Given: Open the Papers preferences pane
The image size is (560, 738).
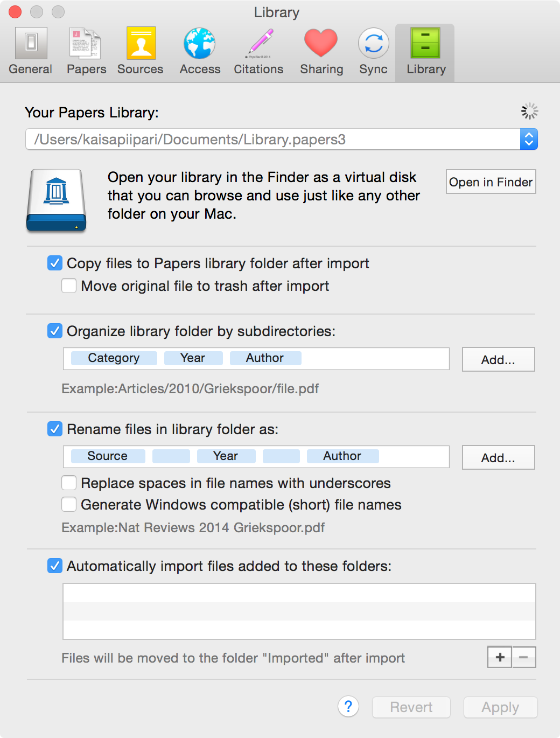Looking at the screenshot, I should click(86, 52).
